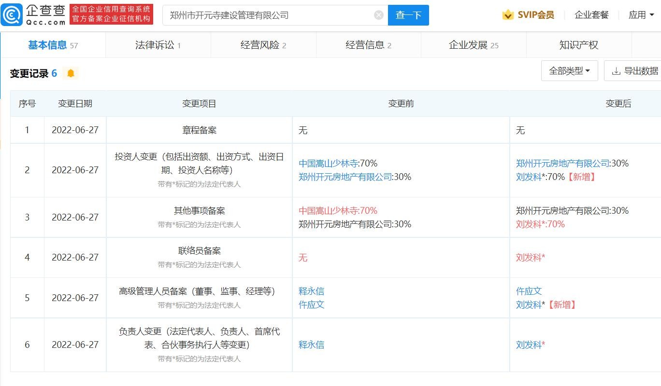The image size is (661, 386).
Task: Open 释永信 link in row 5
Action: [x=311, y=291]
